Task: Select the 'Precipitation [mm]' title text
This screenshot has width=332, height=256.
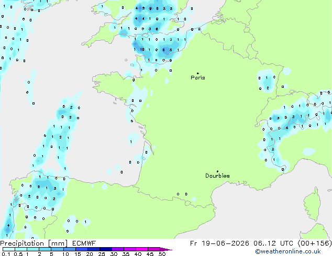Action: [34, 243]
